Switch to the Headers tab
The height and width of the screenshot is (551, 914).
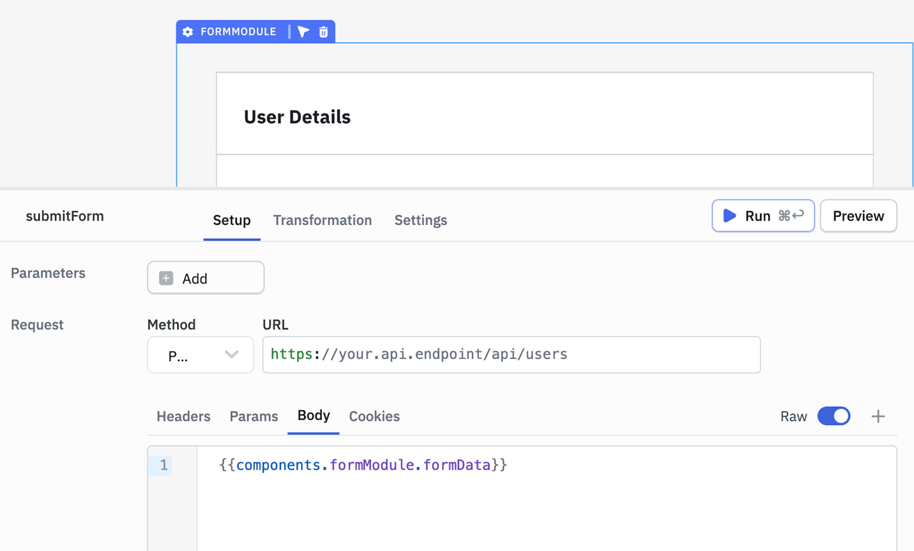[x=183, y=416]
